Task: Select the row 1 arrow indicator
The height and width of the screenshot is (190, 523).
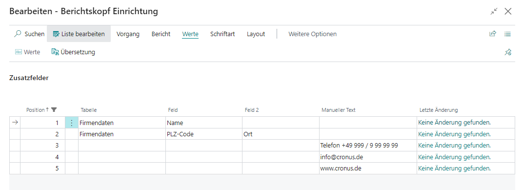Action: coord(15,123)
